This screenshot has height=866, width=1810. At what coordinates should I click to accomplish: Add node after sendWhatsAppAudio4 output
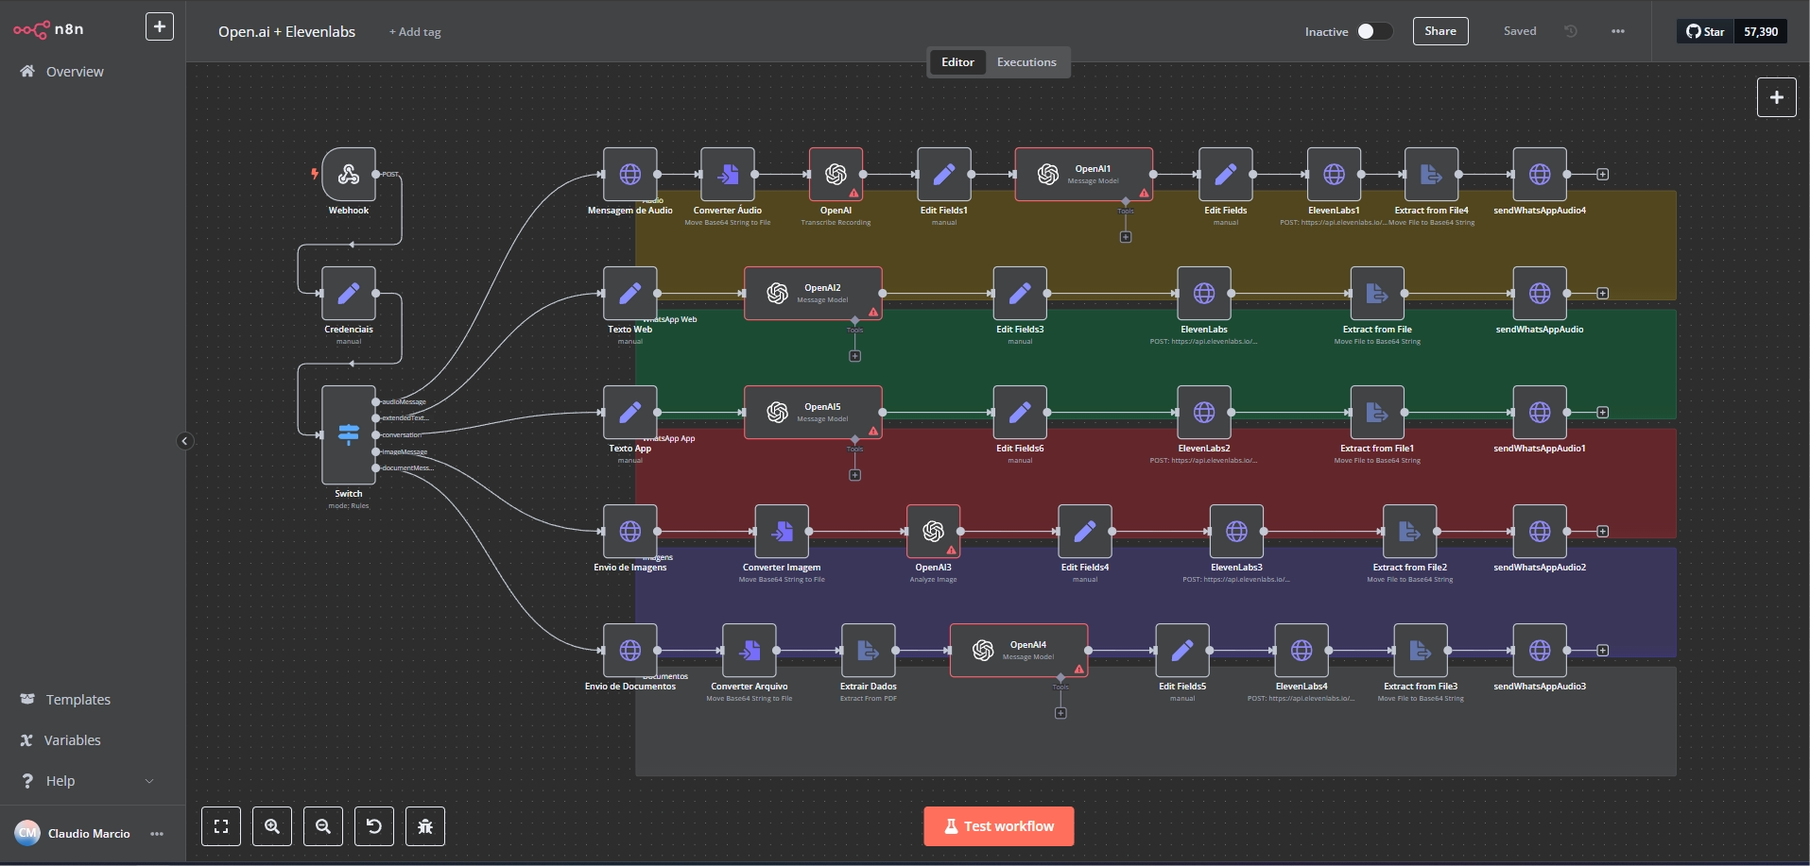click(x=1603, y=174)
